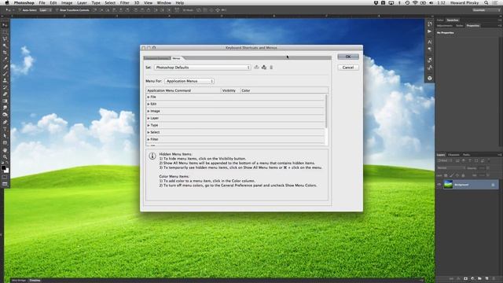Screen dimensions: 503x283
Task: Open the layer blend mode Normal dropdown
Action: (x=451, y=167)
